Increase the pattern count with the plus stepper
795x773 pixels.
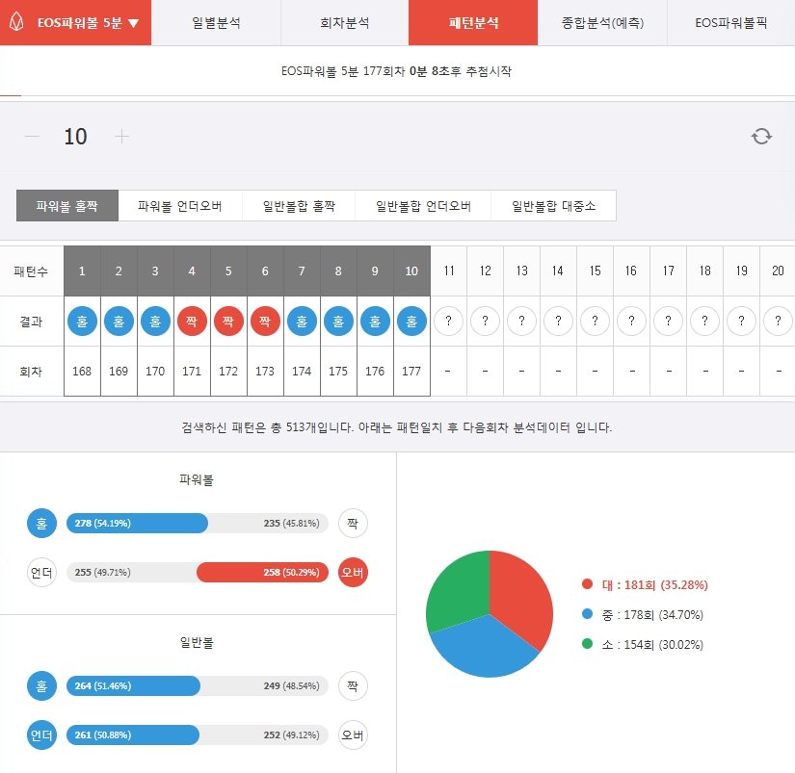click(x=121, y=137)
